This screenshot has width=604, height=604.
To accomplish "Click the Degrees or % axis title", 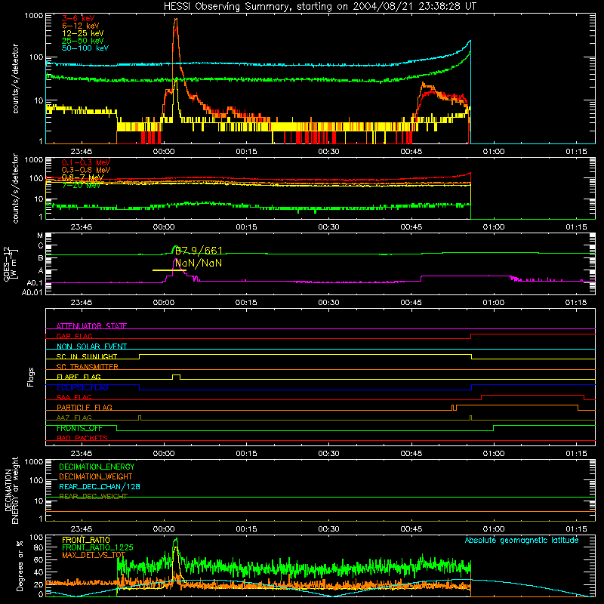I will (20, 565).
